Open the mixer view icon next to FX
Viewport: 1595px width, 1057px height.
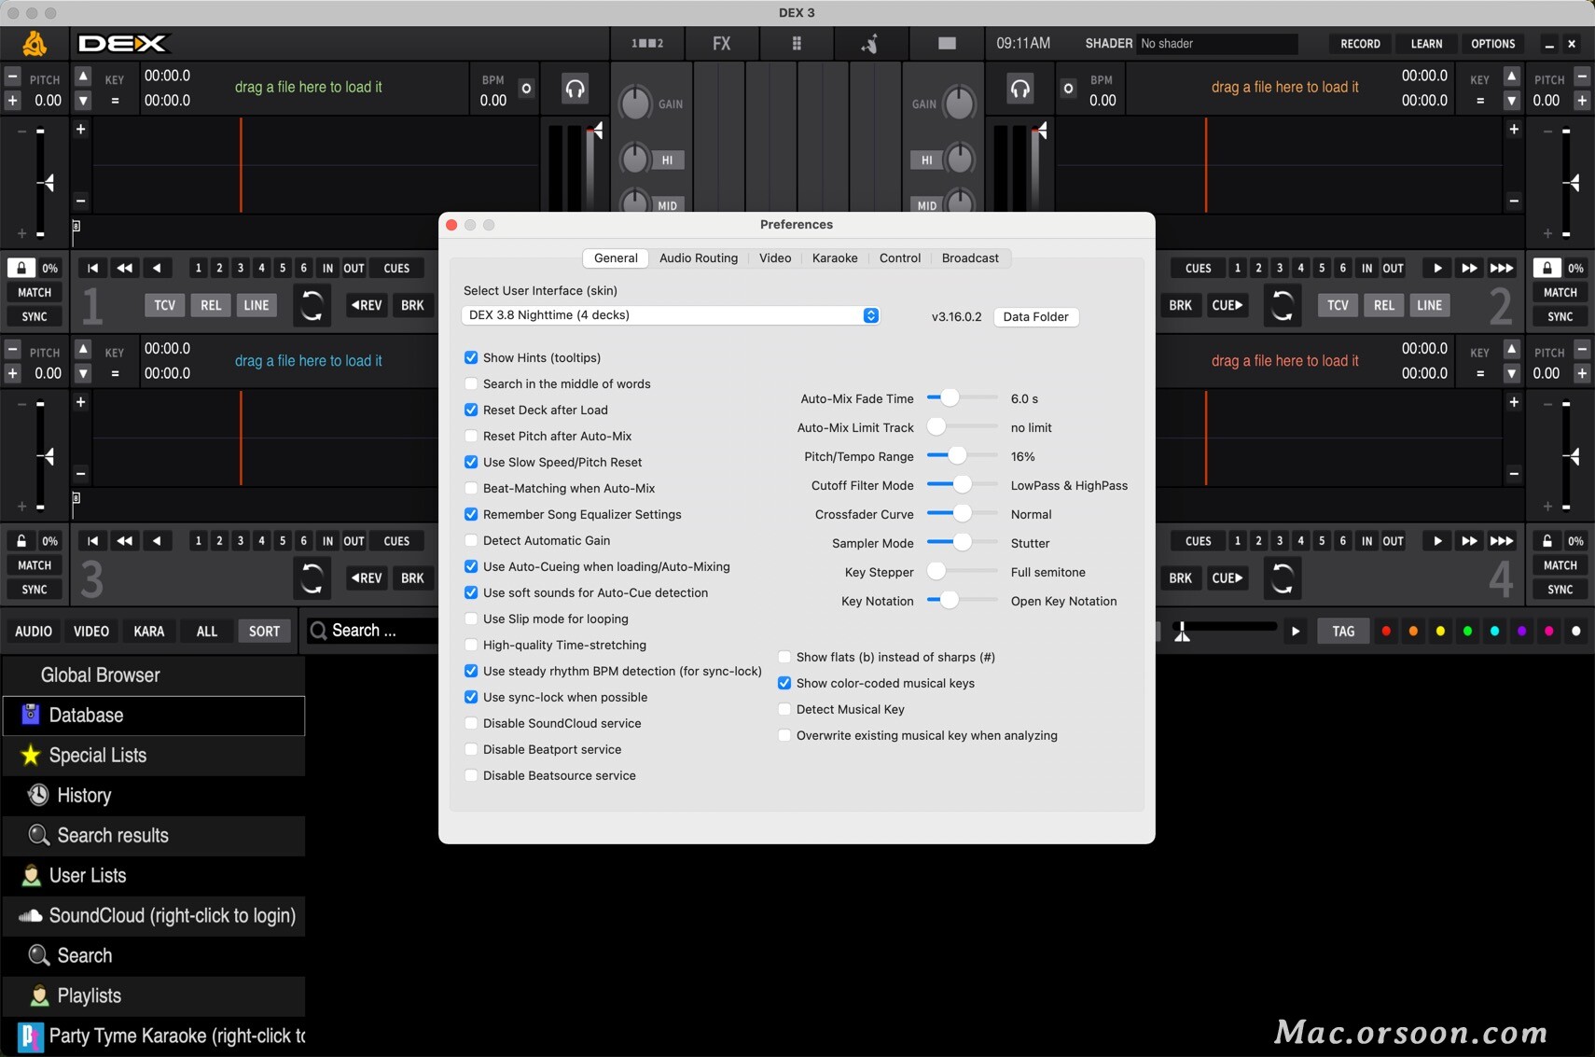pyautogui.click(x=647, y=43)
